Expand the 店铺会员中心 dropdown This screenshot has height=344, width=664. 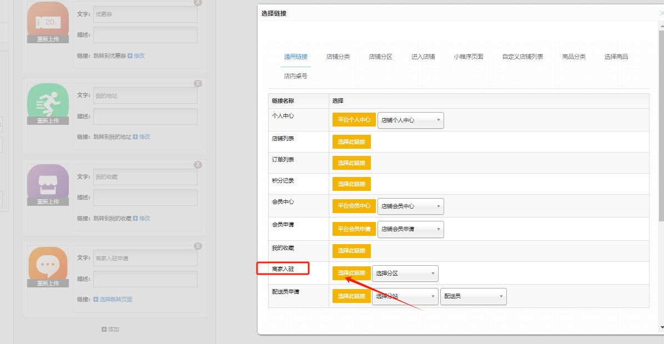click(410, 206)
